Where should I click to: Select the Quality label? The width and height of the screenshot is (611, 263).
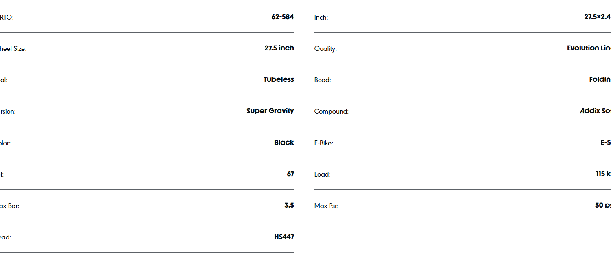click(325, 49)
